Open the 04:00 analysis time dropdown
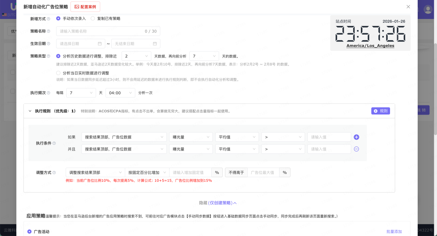 tap(120, 93)
